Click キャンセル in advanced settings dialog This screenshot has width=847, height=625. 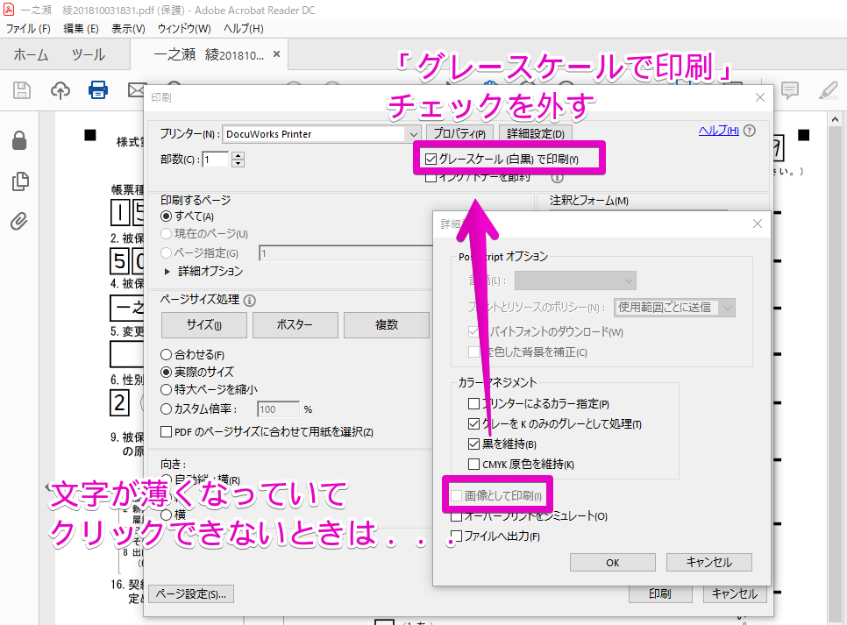click(x=708, y=563)
